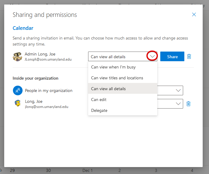
Task: Collapse the circled permission dropdown chevron
Action: pos(152,56)
